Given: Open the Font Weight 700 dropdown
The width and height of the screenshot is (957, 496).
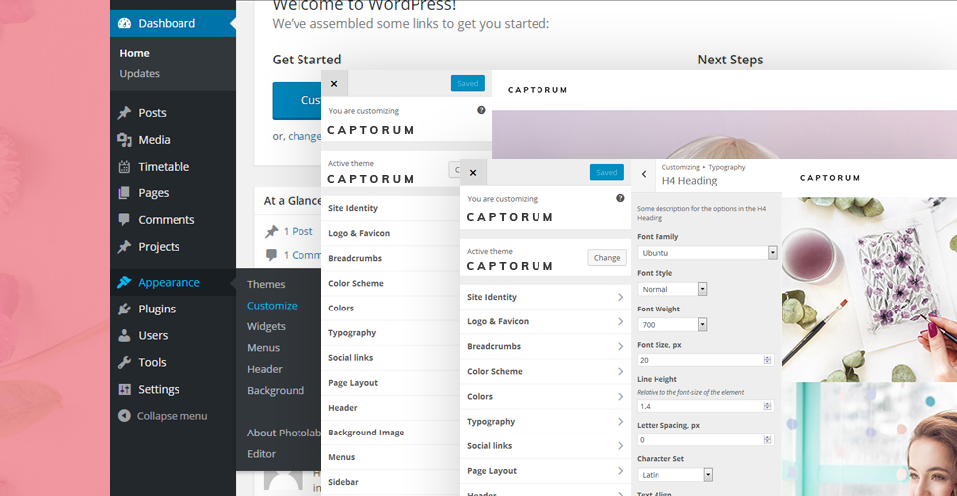Looking at the screenshot, I should tap(672, 325).
